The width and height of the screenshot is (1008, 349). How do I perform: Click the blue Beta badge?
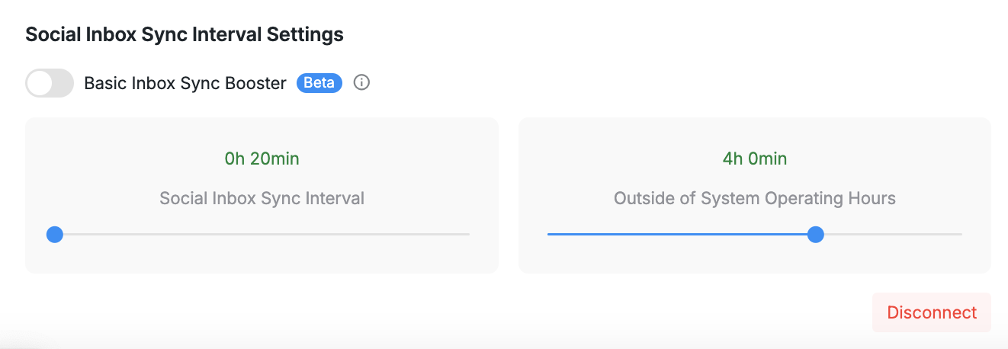pyautogui.click(x=319, y=82)
